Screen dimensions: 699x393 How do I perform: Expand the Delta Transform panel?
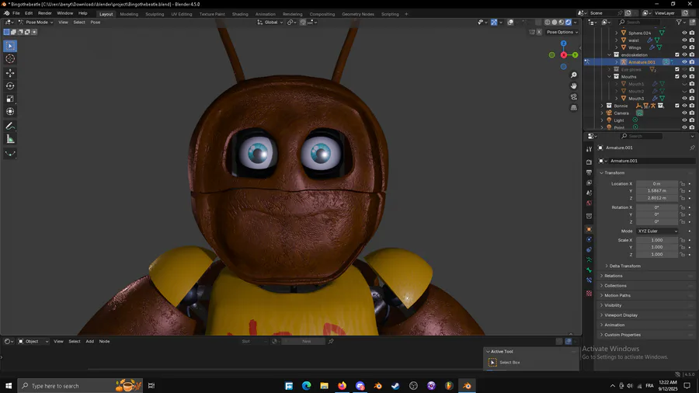pyautogui.click(x=624, y=266)
